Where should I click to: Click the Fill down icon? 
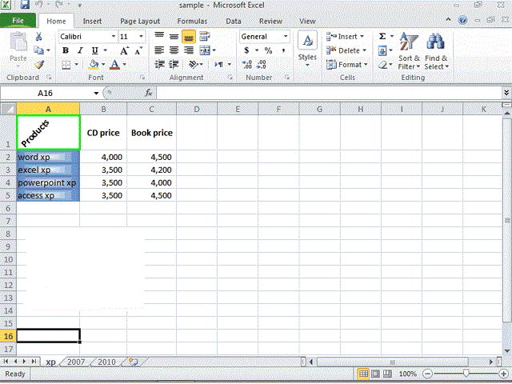pos(382,50)
